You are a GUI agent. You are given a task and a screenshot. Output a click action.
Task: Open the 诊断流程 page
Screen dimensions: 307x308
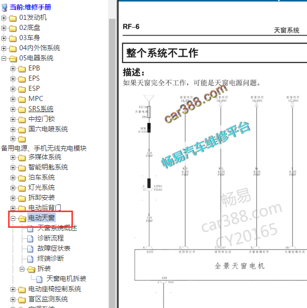point(51,238)
